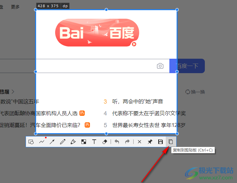237x183 pixels.
Task: Copy screenshot to clipboard
Action: click(171, 142)
